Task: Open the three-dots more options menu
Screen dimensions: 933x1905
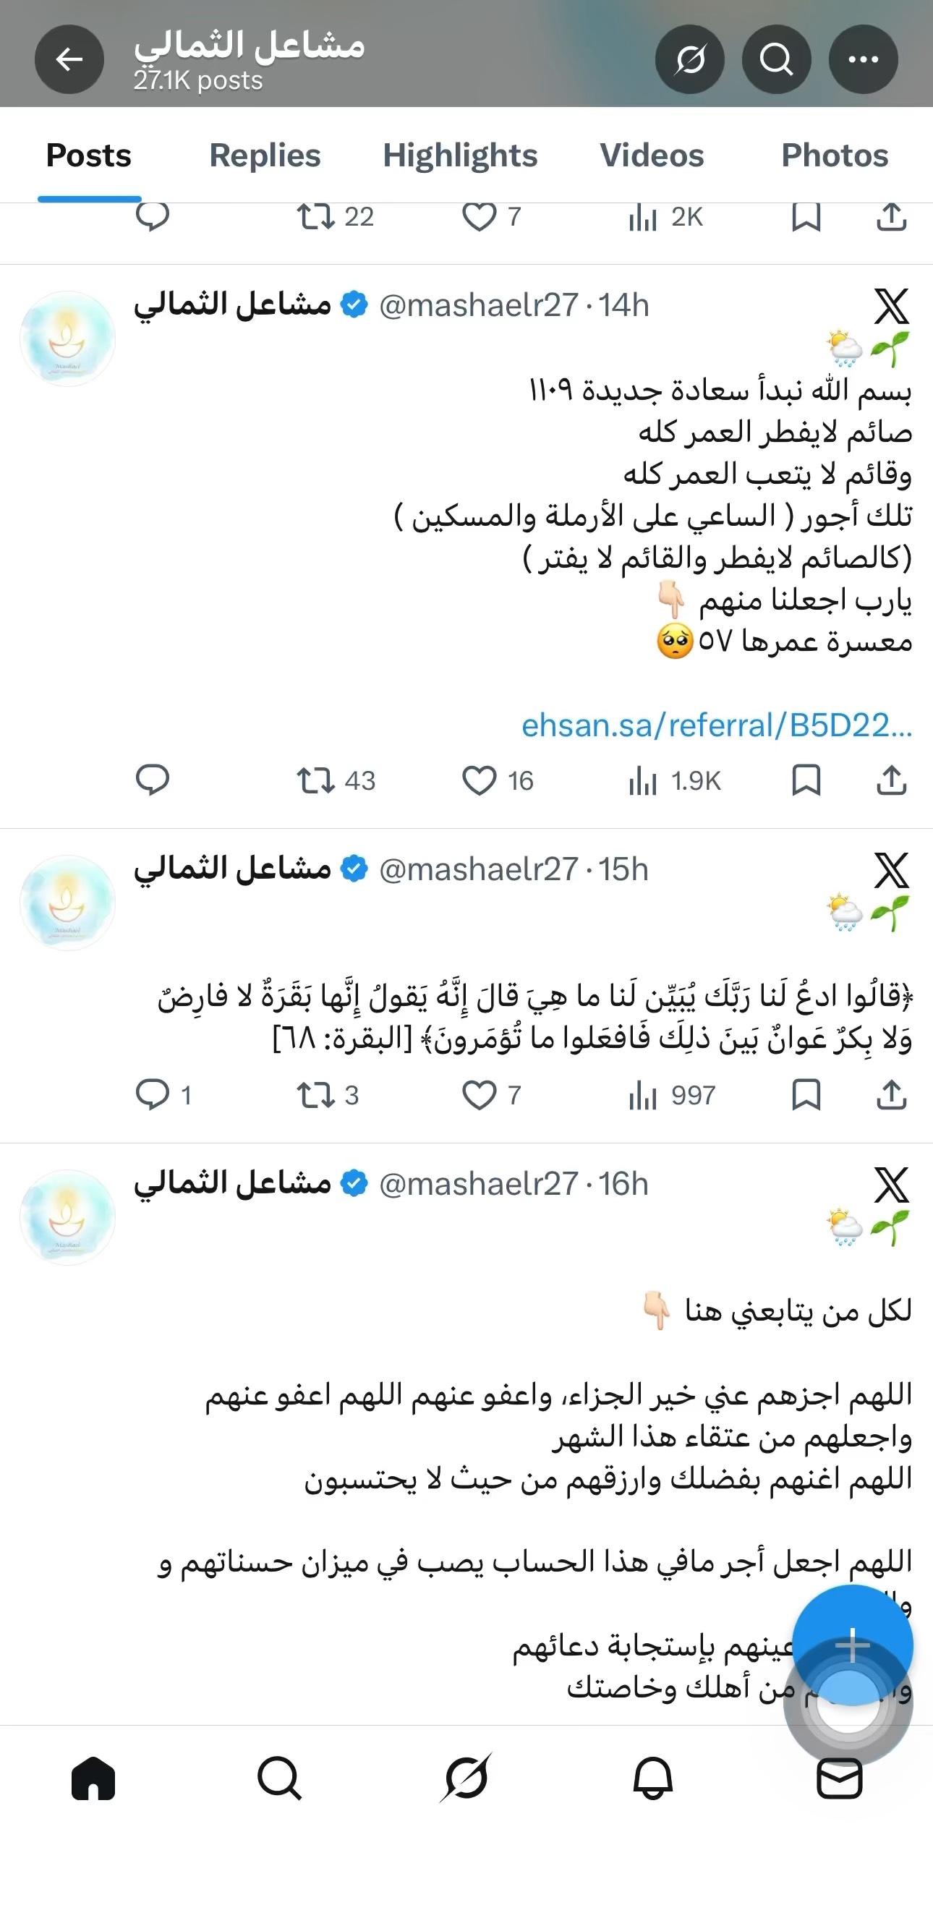Action: point(863,59)
